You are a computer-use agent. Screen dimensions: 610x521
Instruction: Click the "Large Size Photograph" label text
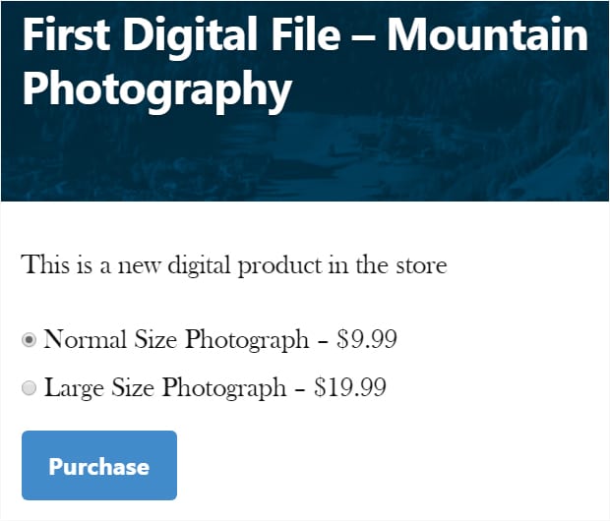[165, 388]
